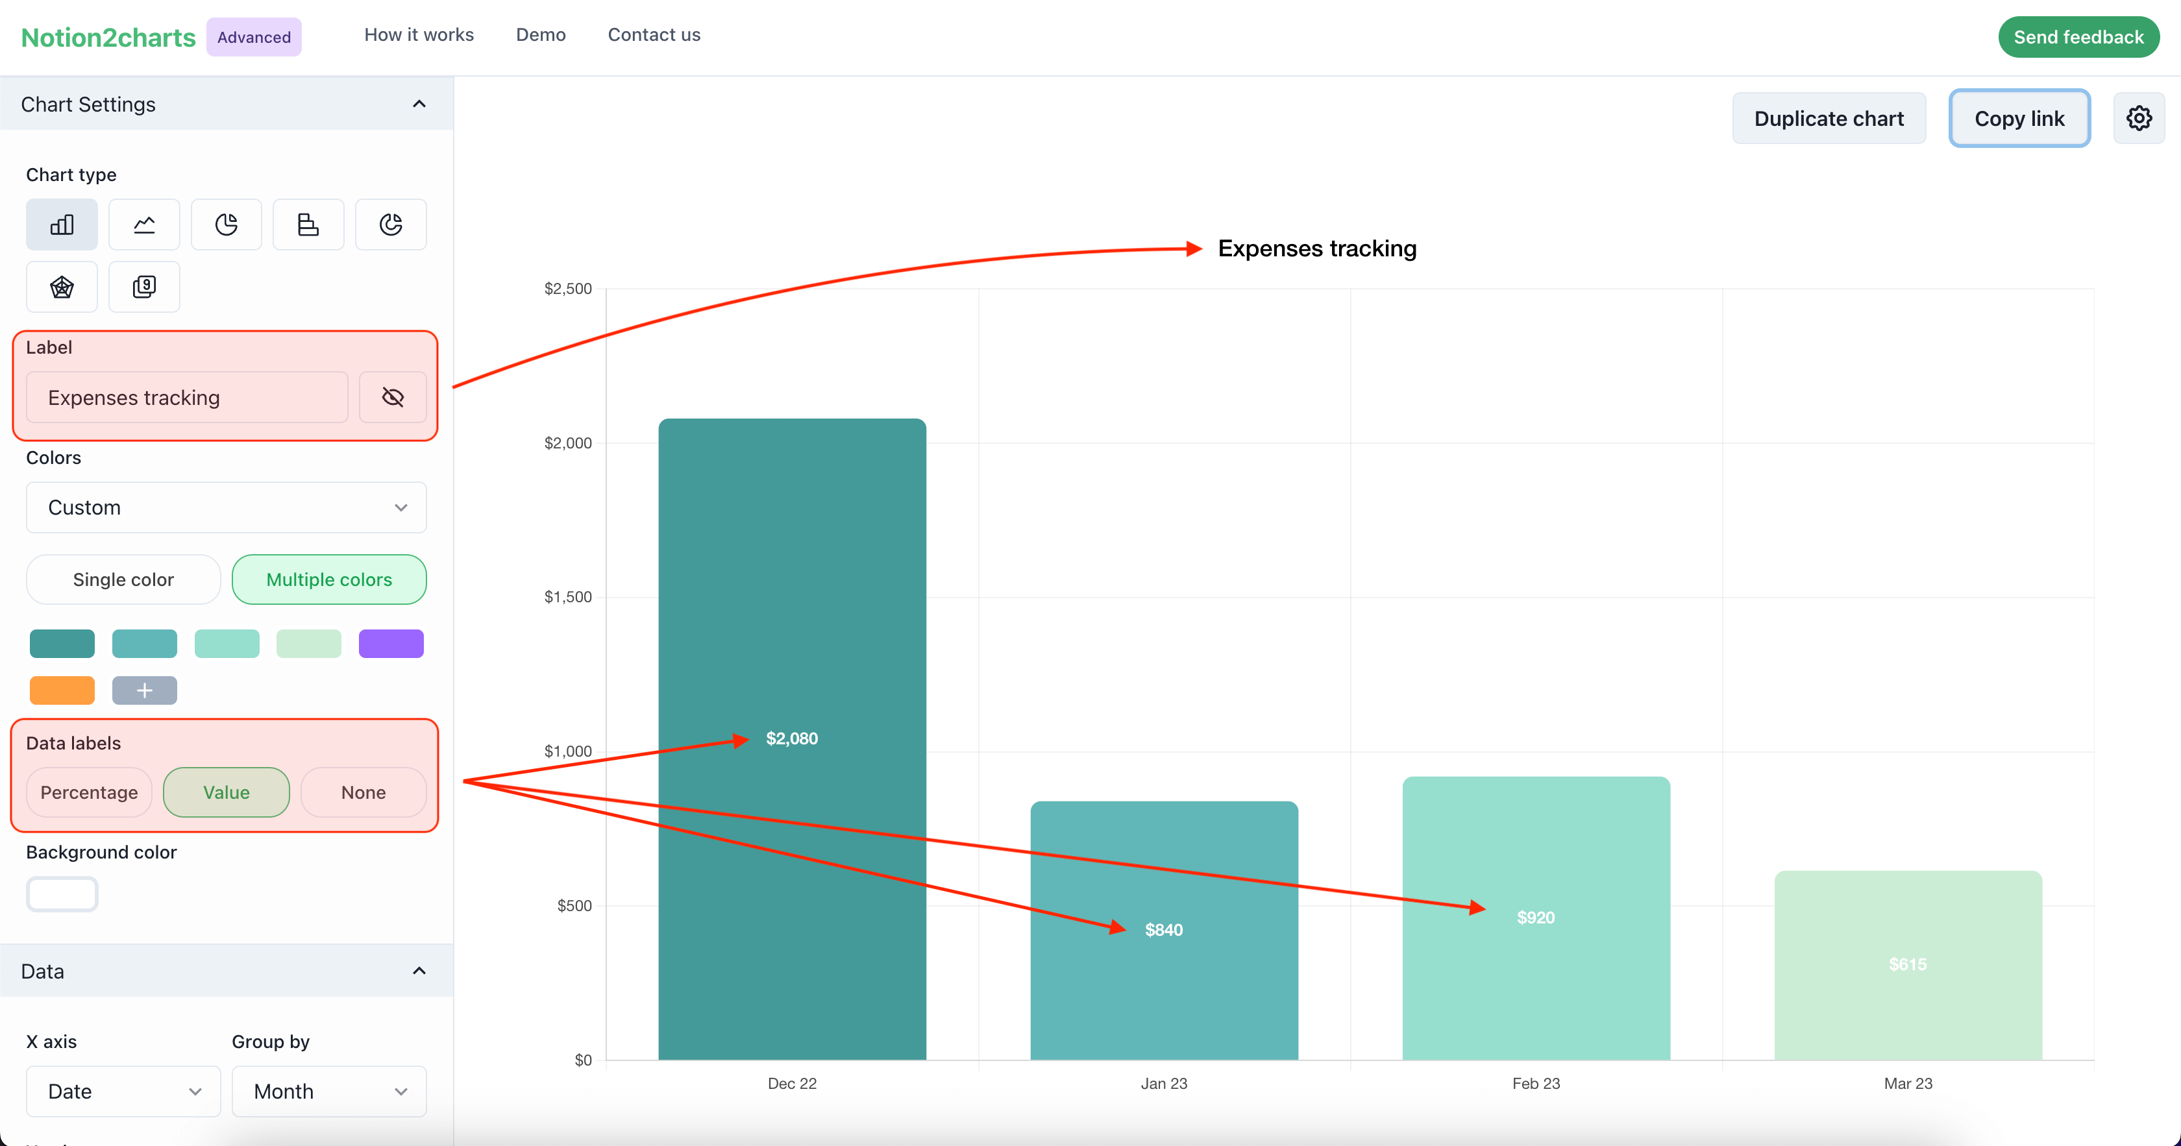
Task: Select the line chart type icon
Action: [x=144, y=223]
